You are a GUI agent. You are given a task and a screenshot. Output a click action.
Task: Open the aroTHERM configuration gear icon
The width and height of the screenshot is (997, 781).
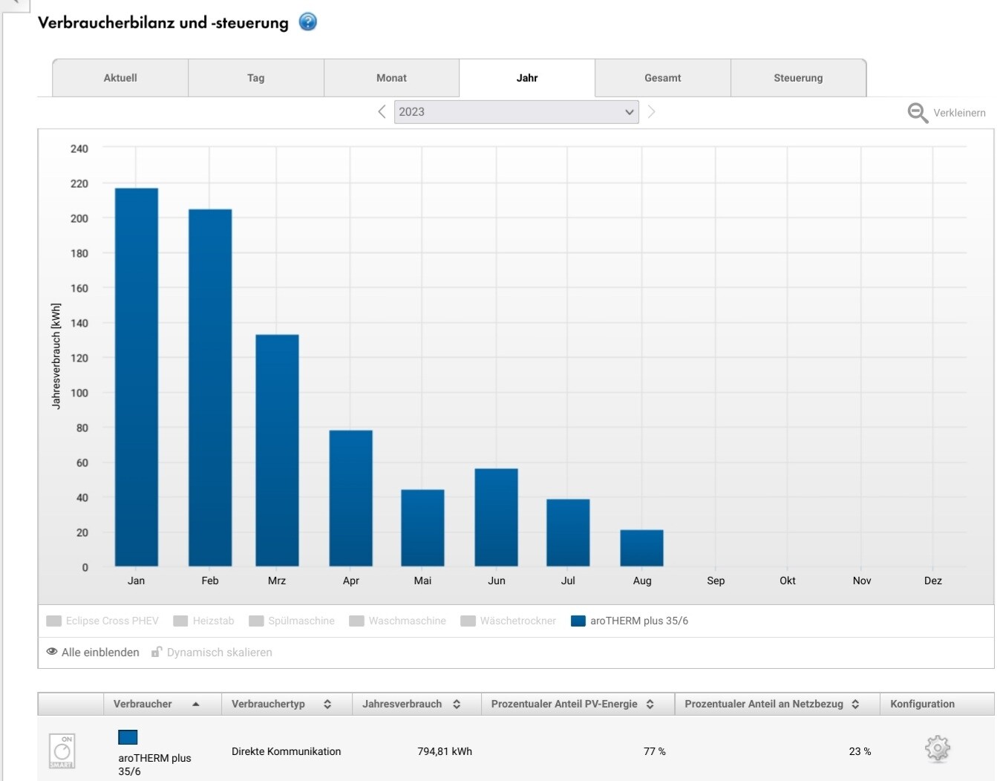(937, 748)
